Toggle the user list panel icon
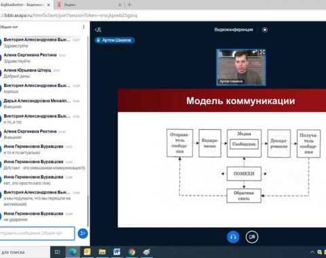The image size is (326, 258). coord(98,30)
